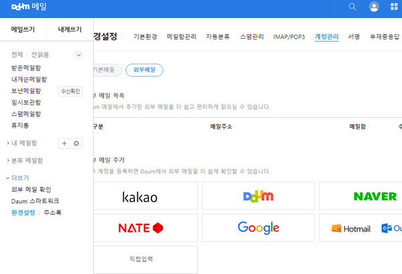Click the 내게쓰기 button
The image size is (402, 274).
tap(70, 29)
